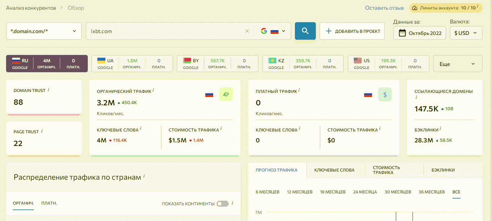
Task: Toggle Показать континенты switch
Action: [x=223, y=204]
